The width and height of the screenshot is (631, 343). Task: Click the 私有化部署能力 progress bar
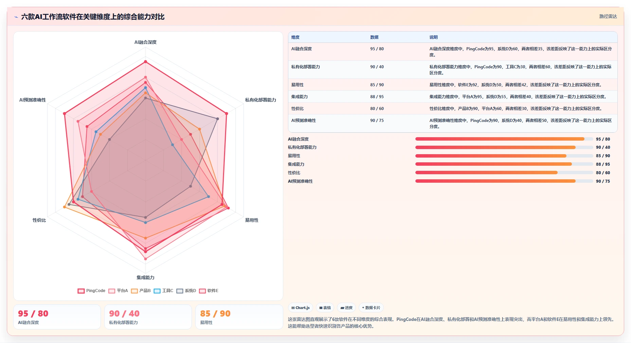coord(504,147)
